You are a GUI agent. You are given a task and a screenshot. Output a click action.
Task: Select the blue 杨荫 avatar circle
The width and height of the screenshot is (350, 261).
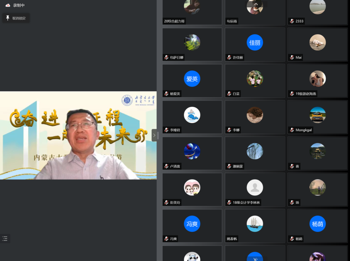pyautogui.click(x=317, y=224)
